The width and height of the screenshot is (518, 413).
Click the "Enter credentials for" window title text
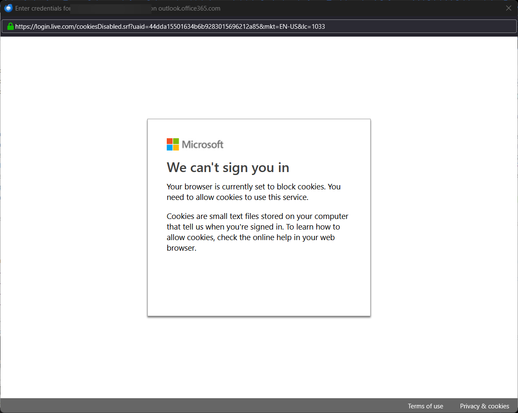point(42,8)
